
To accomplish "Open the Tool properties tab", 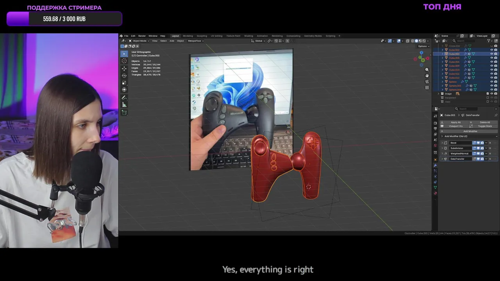I will click(435, 116).
